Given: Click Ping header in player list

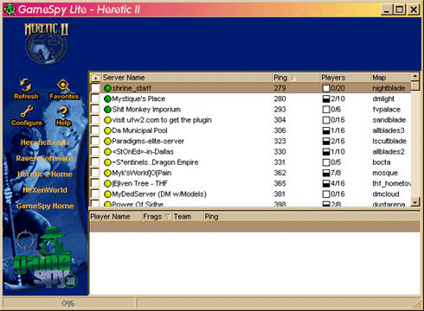Looking at the screenshot, I should point(211,217).
